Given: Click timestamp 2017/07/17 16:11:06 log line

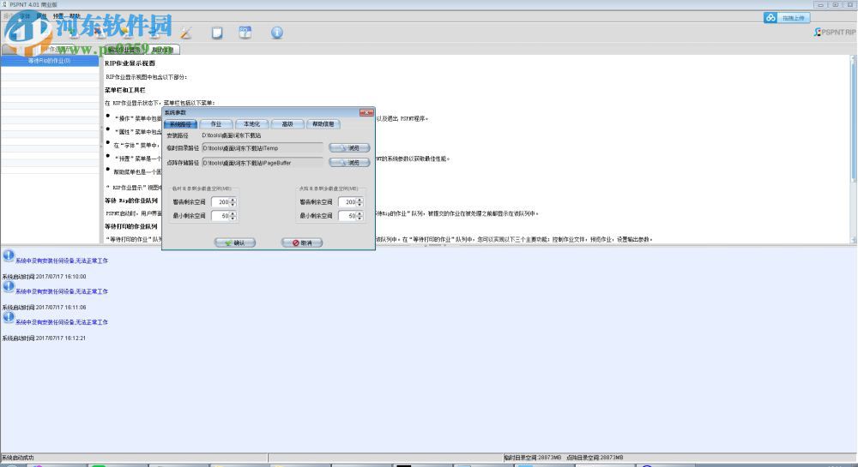Looking at the screenshot, I should [44, 308].
